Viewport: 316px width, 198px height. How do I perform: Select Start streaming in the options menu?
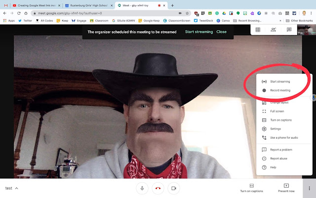coord(284,81)
